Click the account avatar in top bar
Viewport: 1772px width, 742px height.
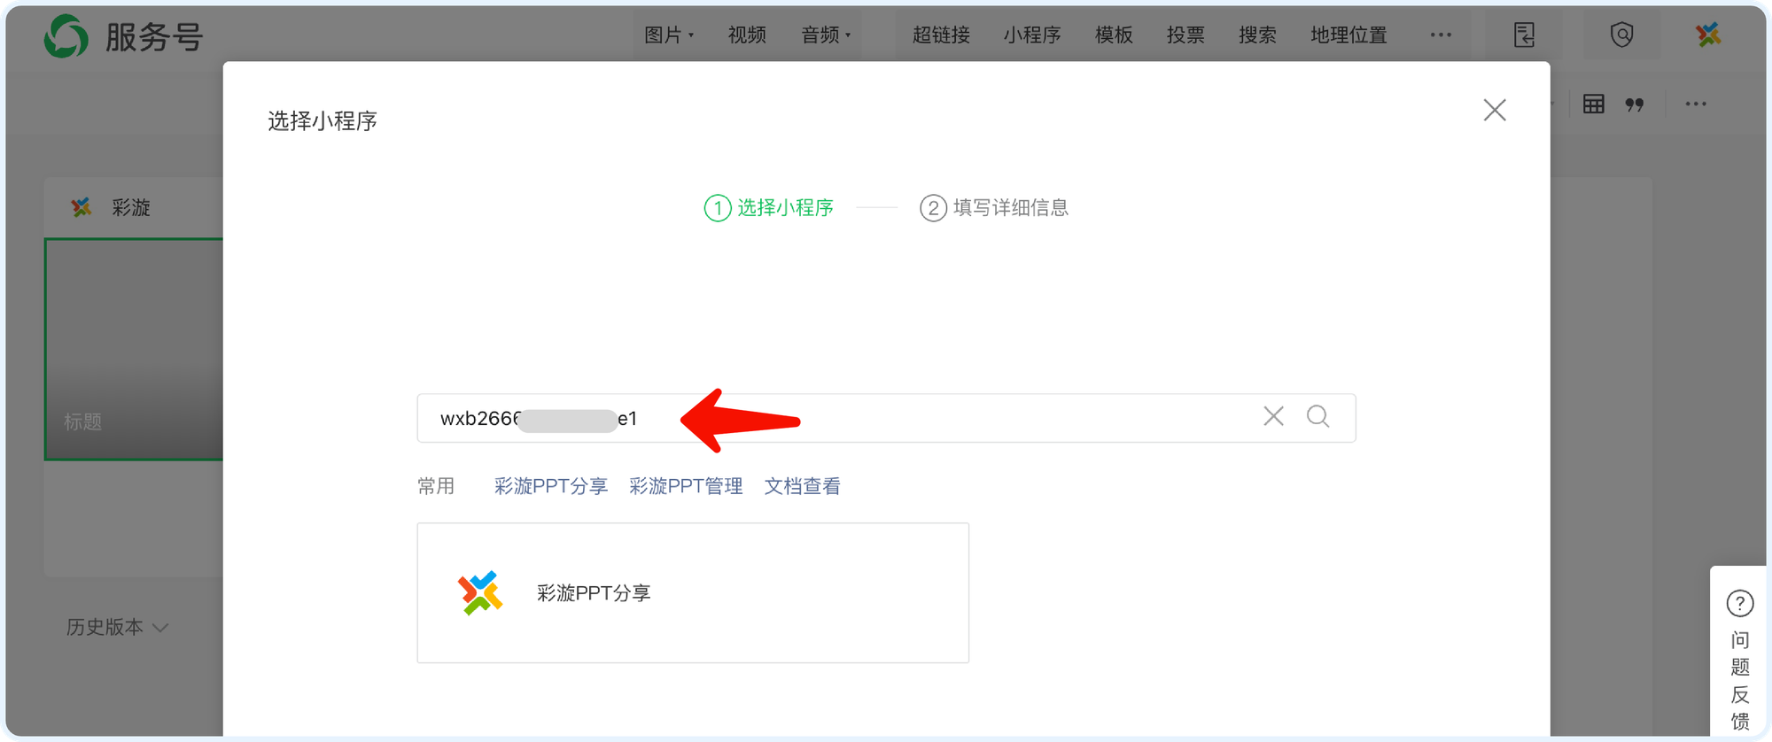(x=1707, y=35)
